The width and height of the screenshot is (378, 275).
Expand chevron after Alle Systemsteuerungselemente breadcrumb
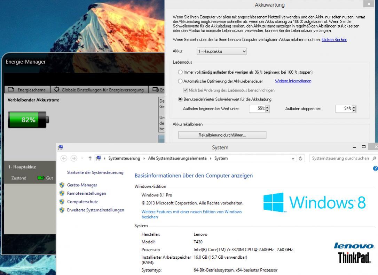click(211, 158)
